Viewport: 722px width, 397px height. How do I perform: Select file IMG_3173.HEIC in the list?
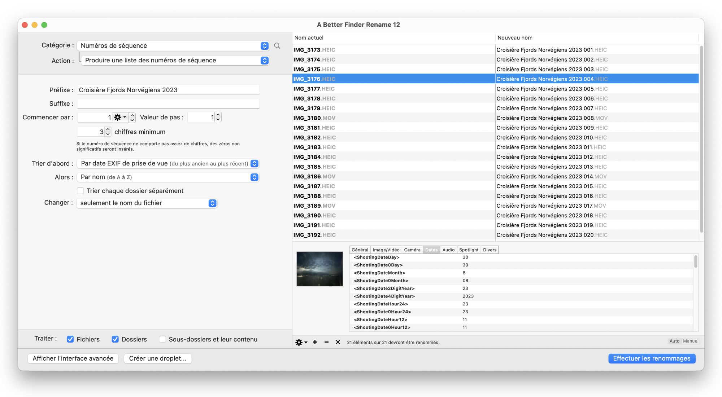point(393,50)
